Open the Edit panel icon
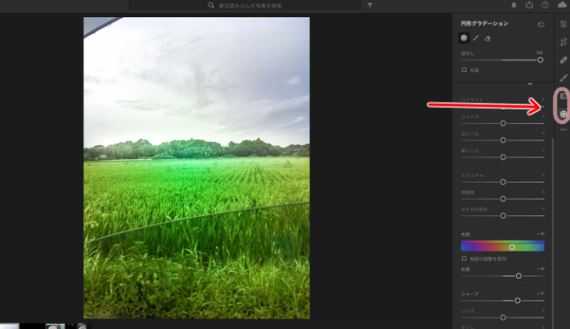 click(563, 24)
